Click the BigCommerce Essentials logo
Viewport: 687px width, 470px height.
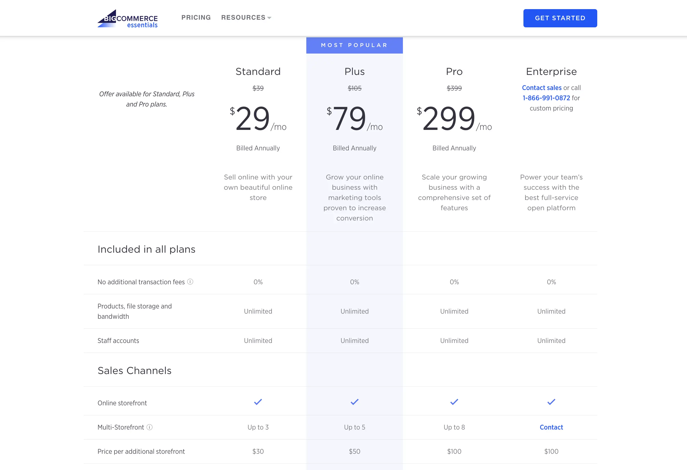coord(127,18)
